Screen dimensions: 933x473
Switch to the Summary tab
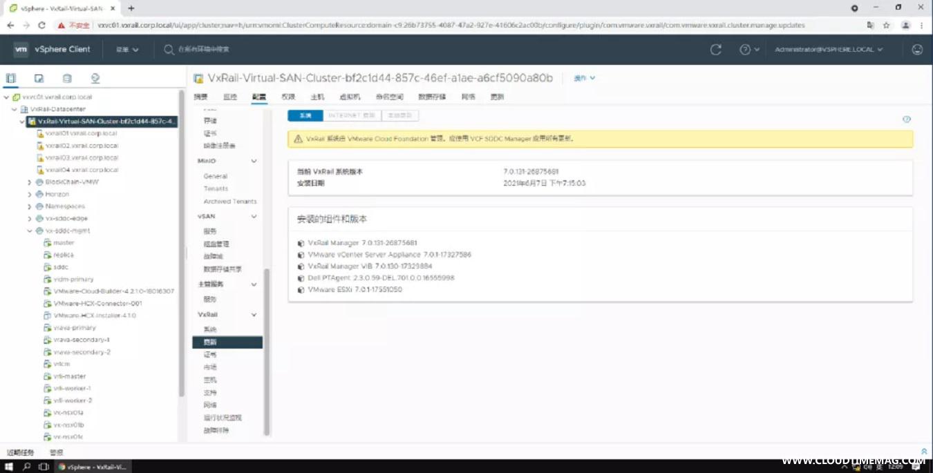pyautogui.click(x=200, y=97)
